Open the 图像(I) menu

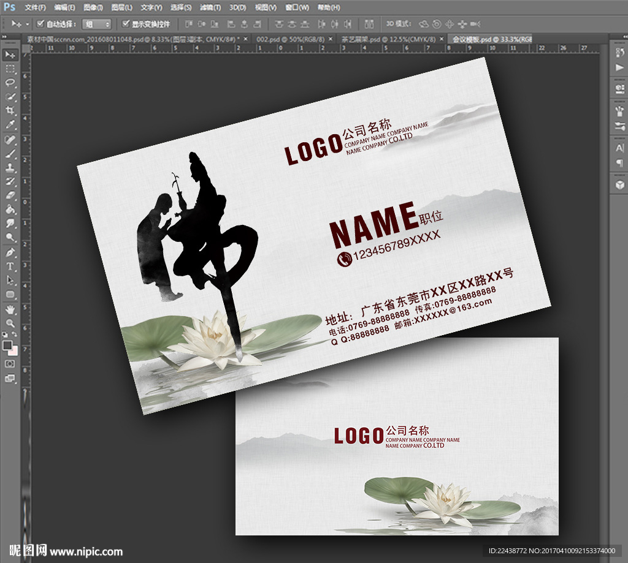93,7
